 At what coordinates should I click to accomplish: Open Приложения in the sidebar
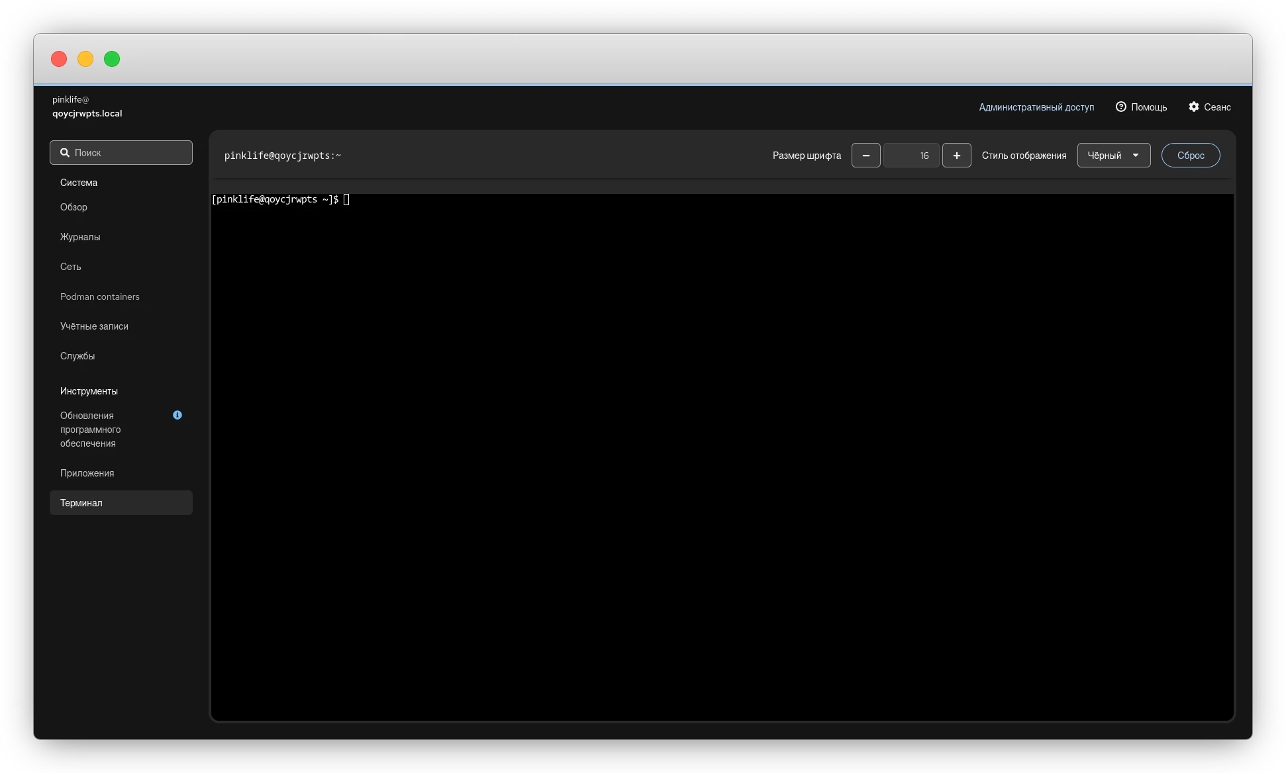coord(87,473)
